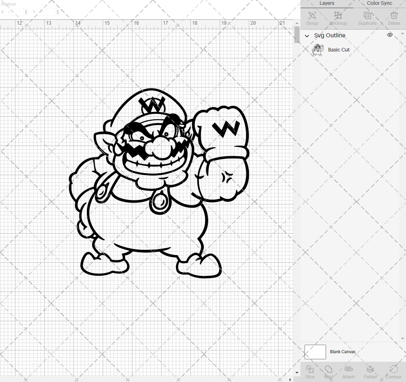Click the Basic Cut Wario thumbnail
This screenshot has height=382, width=406.
pos(318,49)
